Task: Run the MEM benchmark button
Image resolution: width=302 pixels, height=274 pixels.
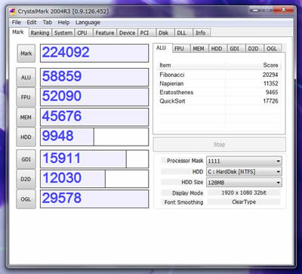Action: [x=26, y=117]
